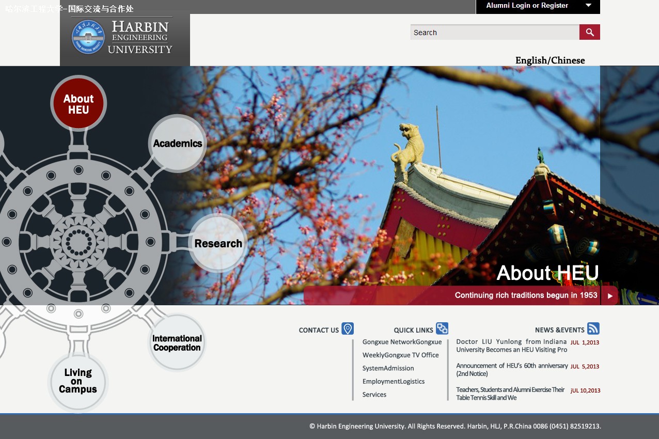Screen dimensions: 659x439
Task: Switch language via English/Chinese link
Action: (550, 60)
